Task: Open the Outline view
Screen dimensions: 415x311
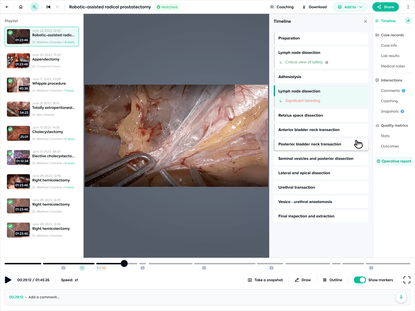Action: pyautogui.click(x=333, y=280)
